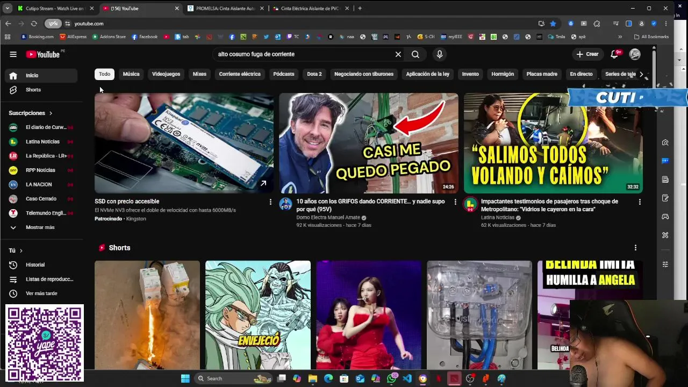The image size is (688, 387).
Task: Open the Booking.com bookmark
Action: click(x=37, y=37)
